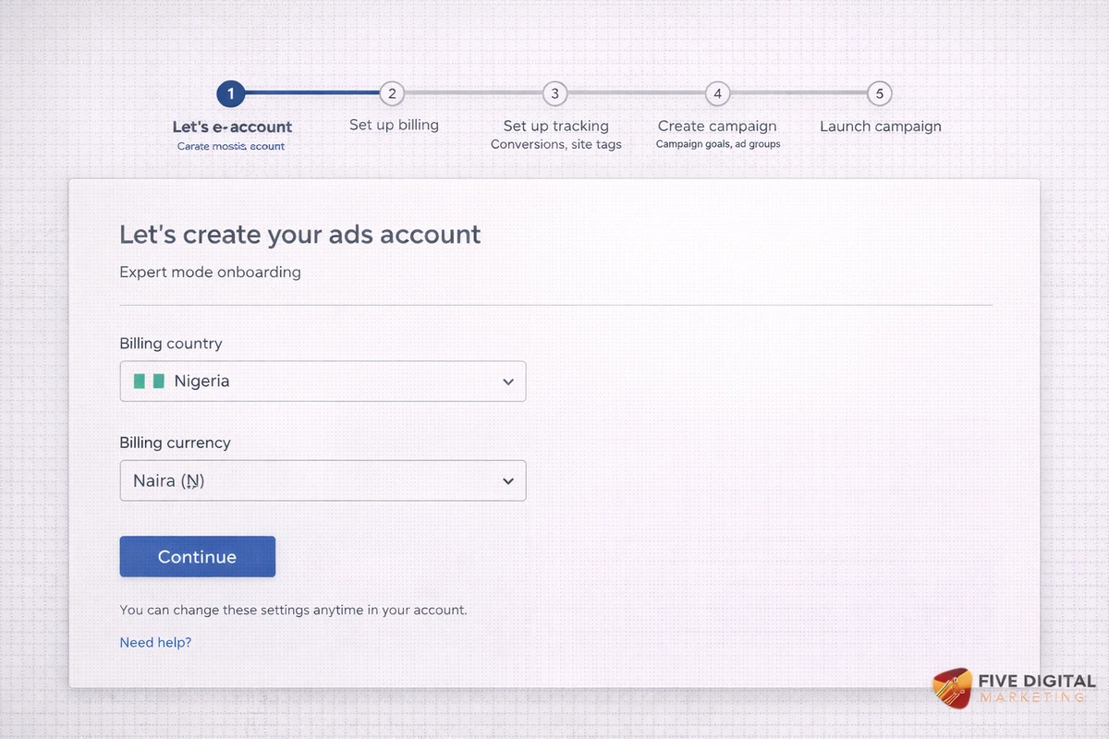Open the Need help? link
Viewport: 1109px width, 739px height.
tap(155, 642)
